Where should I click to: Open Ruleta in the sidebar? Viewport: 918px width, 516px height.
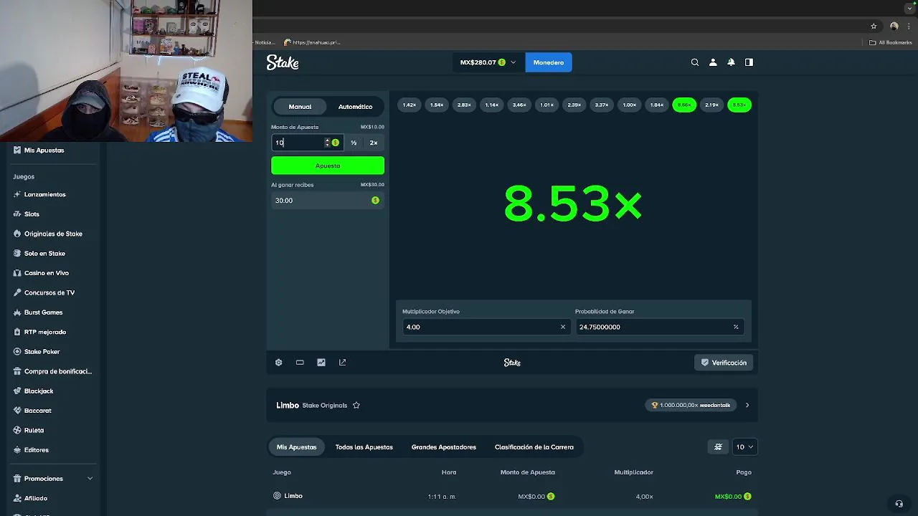click(34, 431)
